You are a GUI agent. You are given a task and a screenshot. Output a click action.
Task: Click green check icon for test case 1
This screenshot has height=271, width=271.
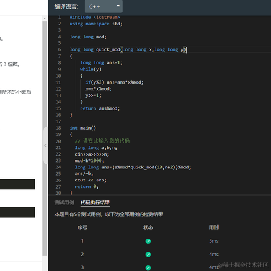point(148,241)
